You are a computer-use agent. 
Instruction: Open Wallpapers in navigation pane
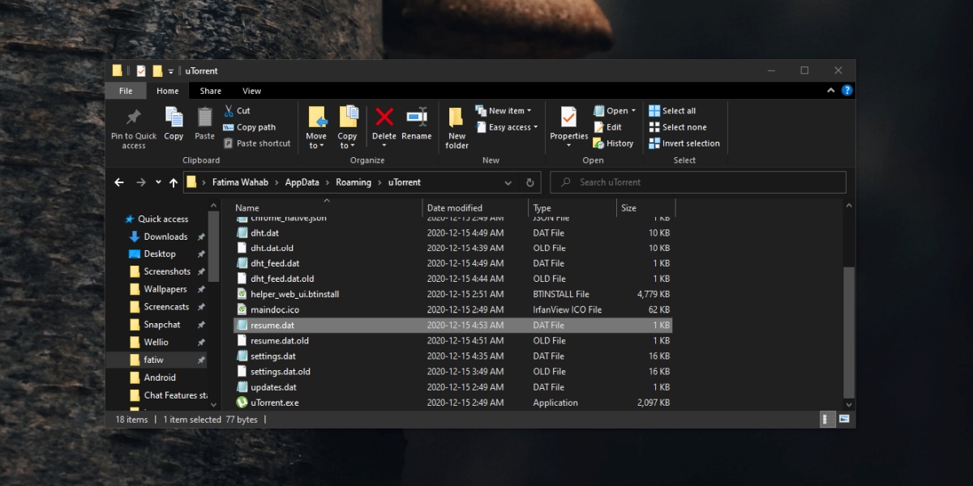click(165, 289)
